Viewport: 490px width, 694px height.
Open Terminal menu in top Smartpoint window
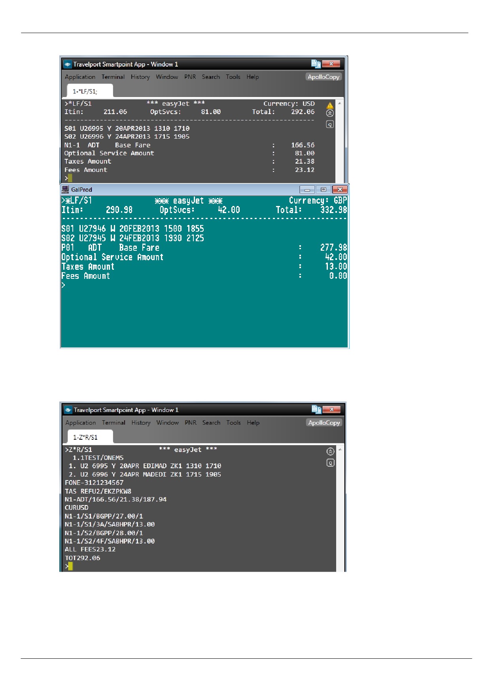click(x=113, y=77)
